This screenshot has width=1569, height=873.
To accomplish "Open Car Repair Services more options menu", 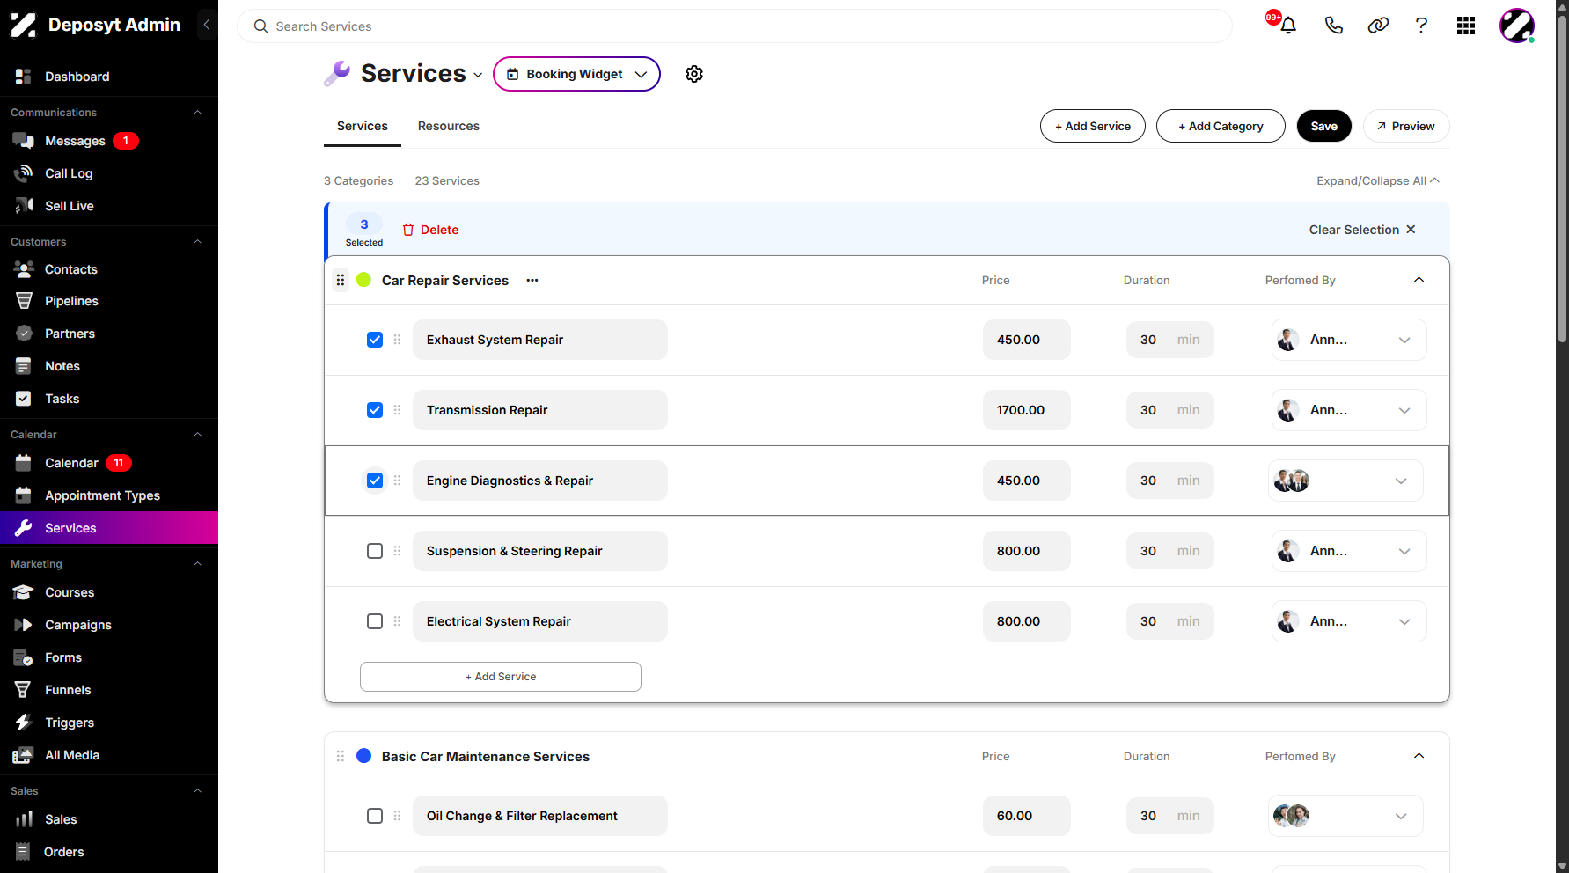I will (x=532, y=281).
